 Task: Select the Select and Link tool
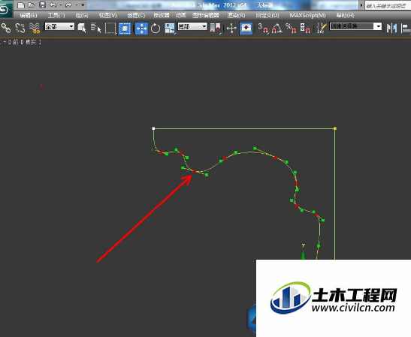pyautogui.click(x=6, y=28)
